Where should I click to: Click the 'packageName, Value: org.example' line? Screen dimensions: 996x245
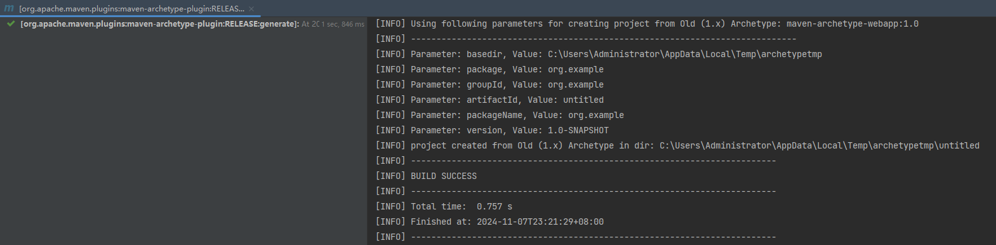pyautogui.click(x=500, y=115)
